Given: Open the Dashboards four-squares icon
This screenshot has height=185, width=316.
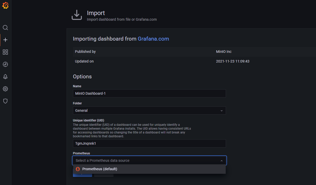Looking at the screenshot, I should [5, 52].
